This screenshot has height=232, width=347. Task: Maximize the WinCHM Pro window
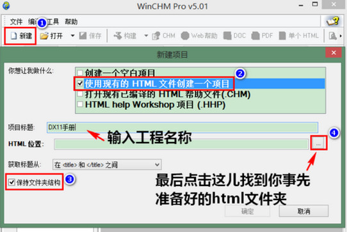315,4
